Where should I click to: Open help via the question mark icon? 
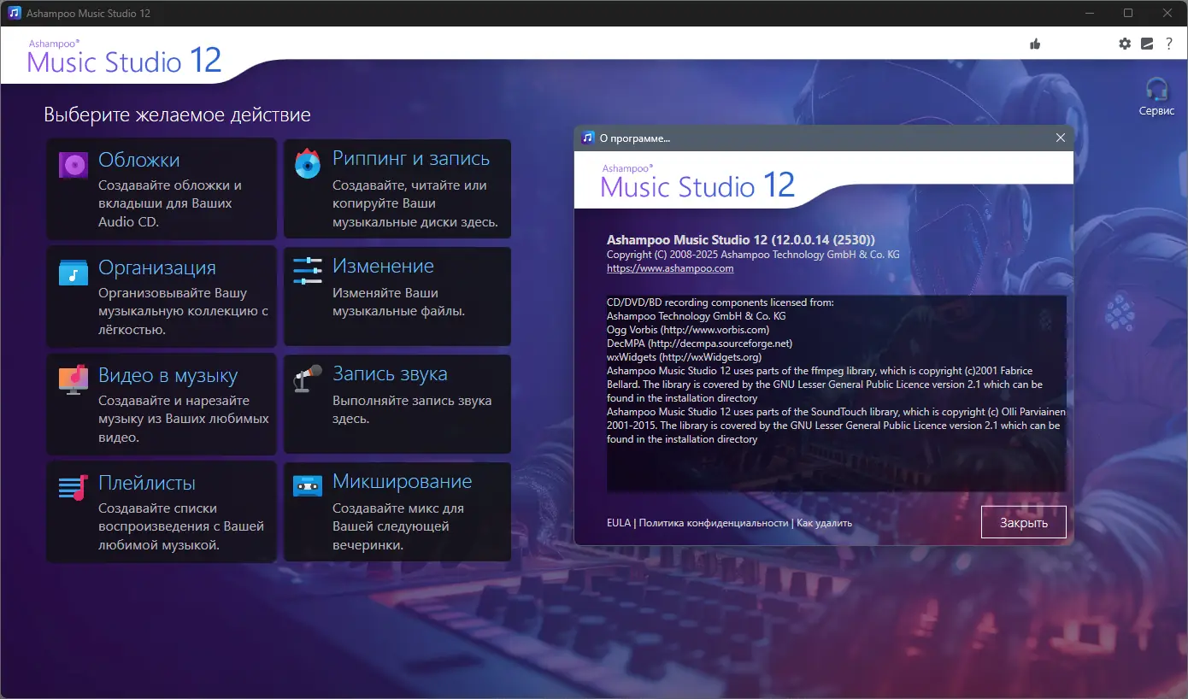1169,44
